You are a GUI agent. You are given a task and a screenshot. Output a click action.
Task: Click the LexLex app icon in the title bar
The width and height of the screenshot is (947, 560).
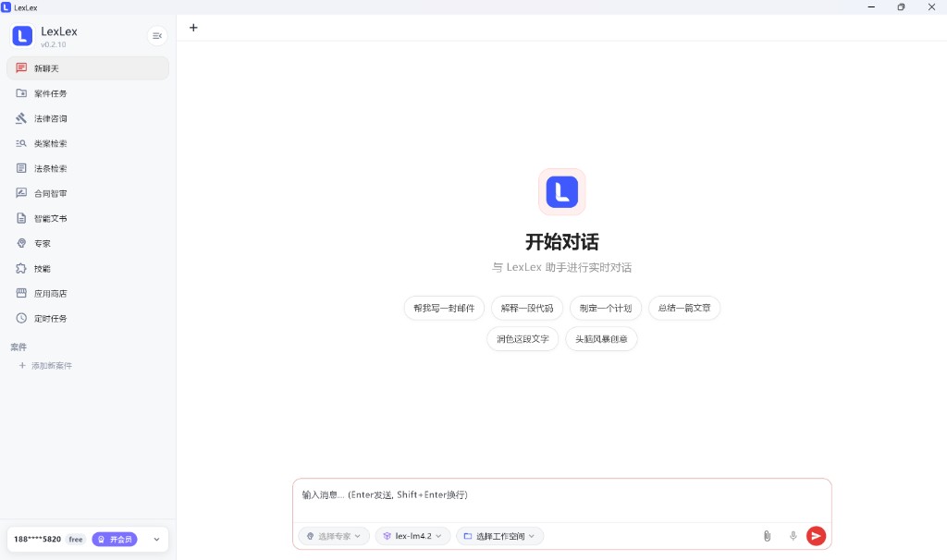(6, 7)
